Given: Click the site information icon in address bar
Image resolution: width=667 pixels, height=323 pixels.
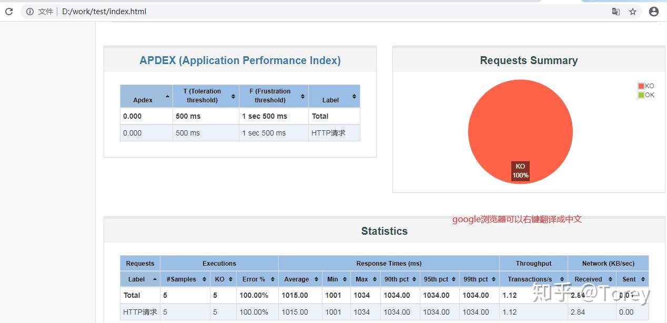Looking at the screenshot, I should click(30, 12).
